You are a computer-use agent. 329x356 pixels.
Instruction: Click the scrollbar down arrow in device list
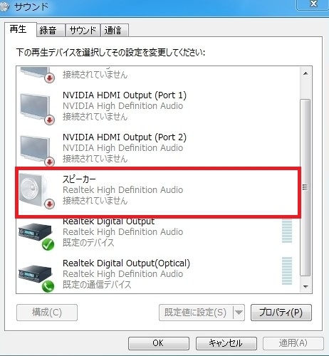pyautogui.click(x=305, y=287)
